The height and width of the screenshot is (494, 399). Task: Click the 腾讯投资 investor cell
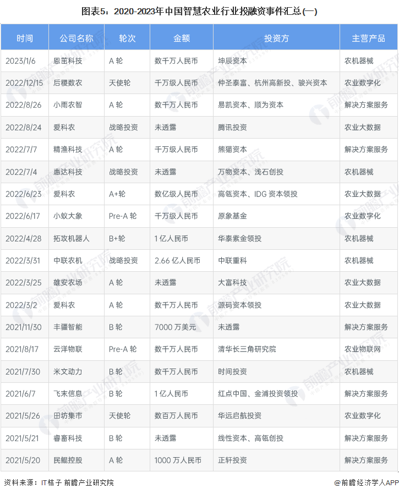click(x=232, y=127)
